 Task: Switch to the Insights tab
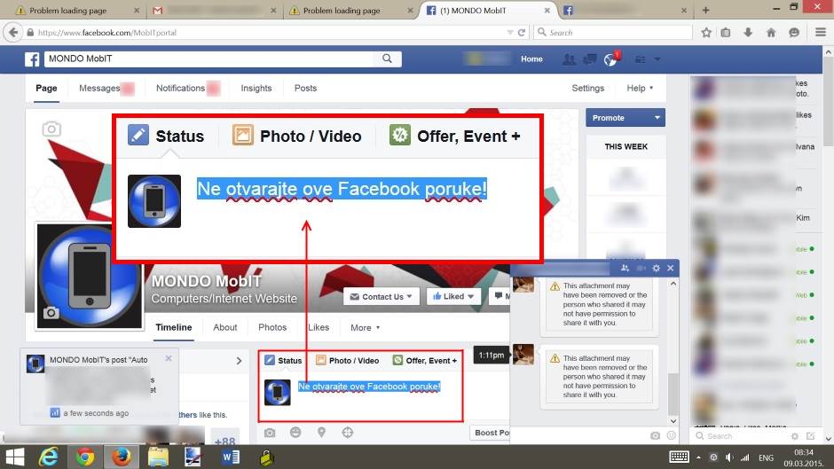[256, 89]
